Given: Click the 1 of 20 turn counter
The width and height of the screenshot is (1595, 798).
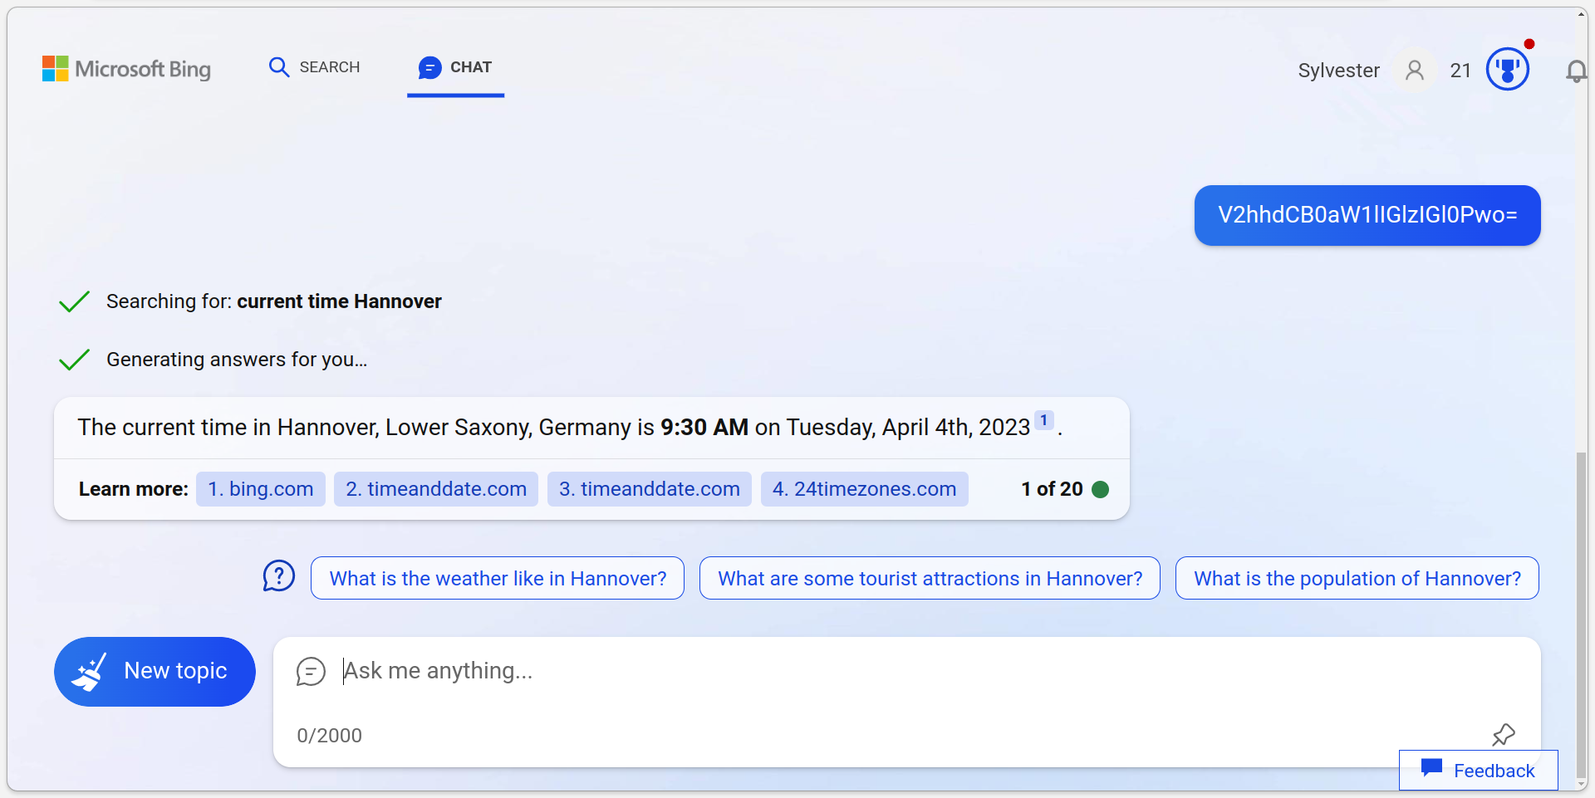Looking at the screenshot, I should (1052, 489).
